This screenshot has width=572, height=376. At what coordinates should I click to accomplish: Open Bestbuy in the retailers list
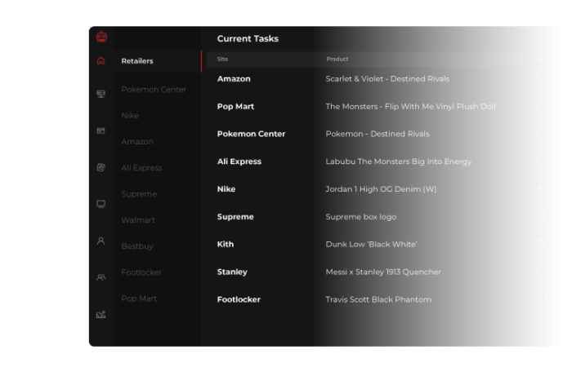pyautogui.click(x=137, y=246)
